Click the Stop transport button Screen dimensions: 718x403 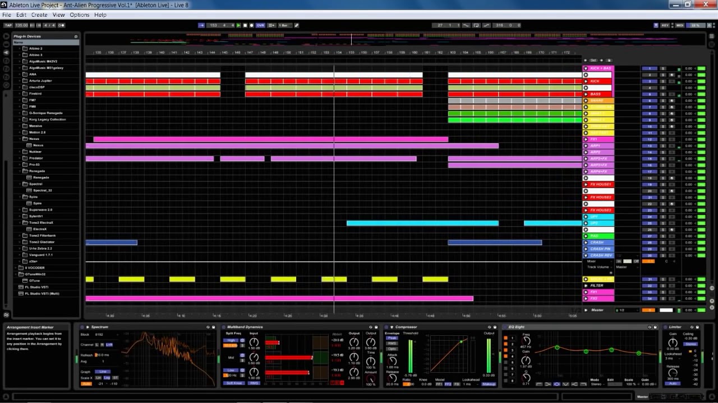(245, 25)
